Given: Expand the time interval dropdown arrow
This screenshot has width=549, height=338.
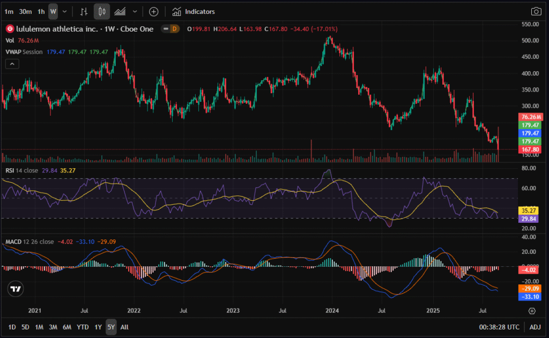Looking at the screenshot, I should tap(65, 11).
